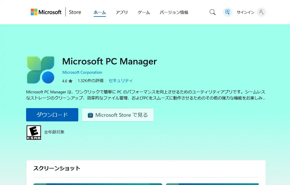The width and height of the screenshot is (290, 185).
Task: Open the バージョン情報 section
Action: 174,12
